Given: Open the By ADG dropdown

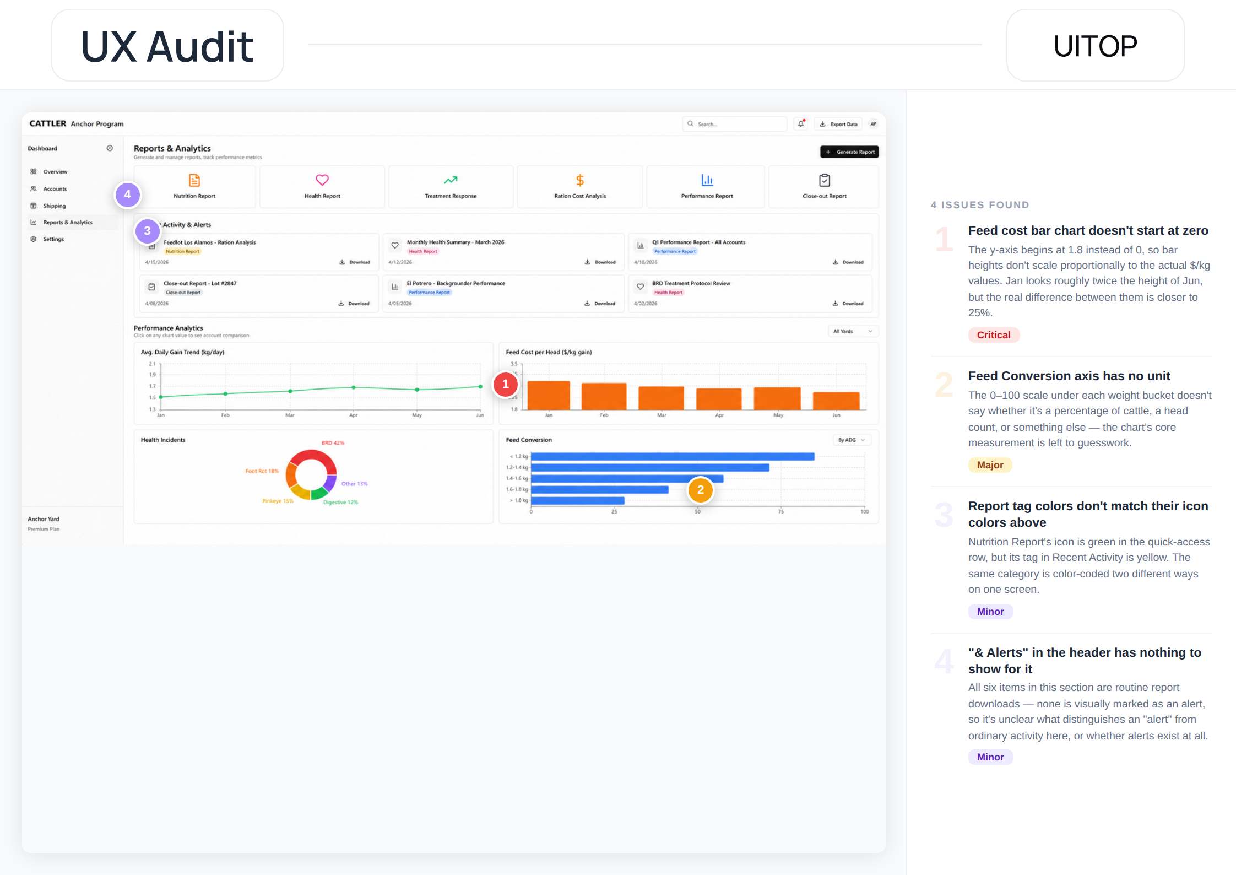Looking at the screenshot, I should tap(852, 440).
